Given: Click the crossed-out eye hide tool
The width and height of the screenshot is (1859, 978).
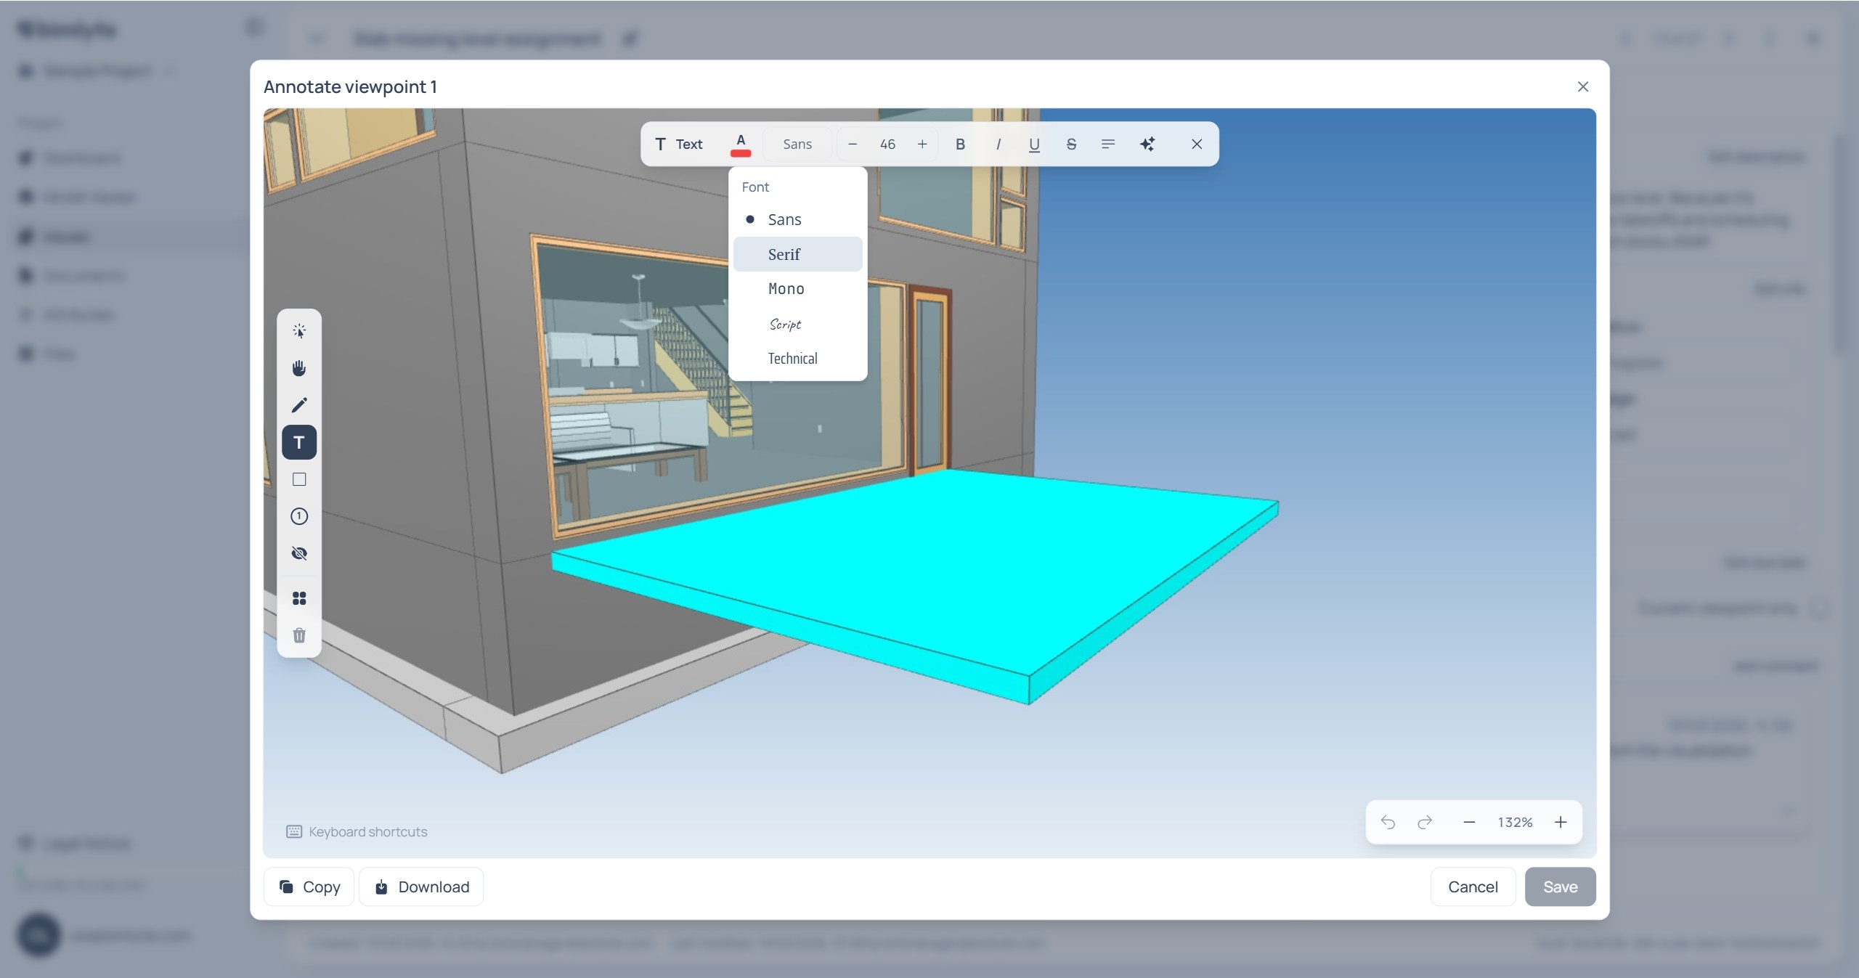Looking at the screenshot, I should pyautogui.click(x=299, y=553).
